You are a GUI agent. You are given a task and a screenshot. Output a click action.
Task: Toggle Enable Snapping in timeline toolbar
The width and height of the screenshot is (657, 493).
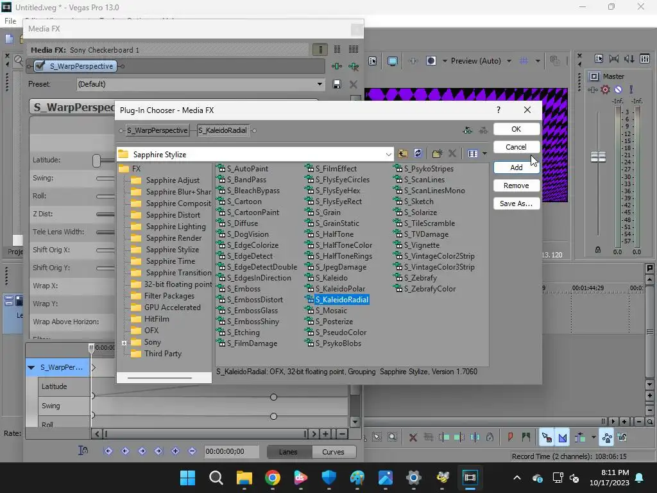click(547, 438)
